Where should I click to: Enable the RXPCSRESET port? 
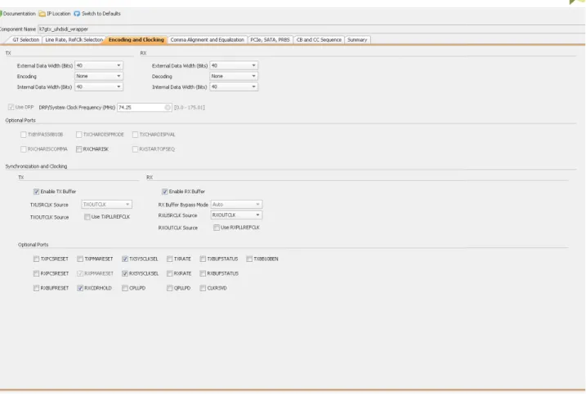36,274
